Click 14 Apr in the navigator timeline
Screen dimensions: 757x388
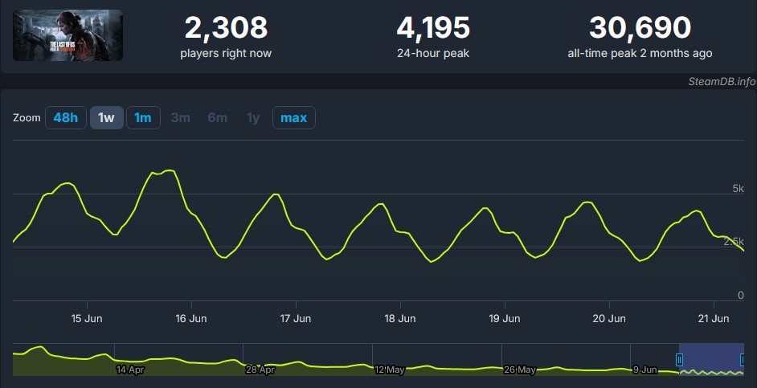click(130, 370)
